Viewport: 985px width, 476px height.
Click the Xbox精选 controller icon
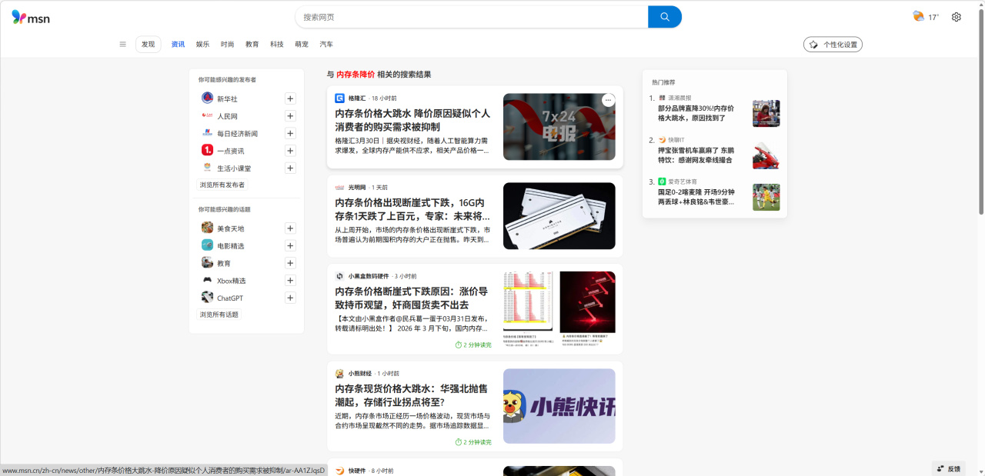(x=208, y=281)
